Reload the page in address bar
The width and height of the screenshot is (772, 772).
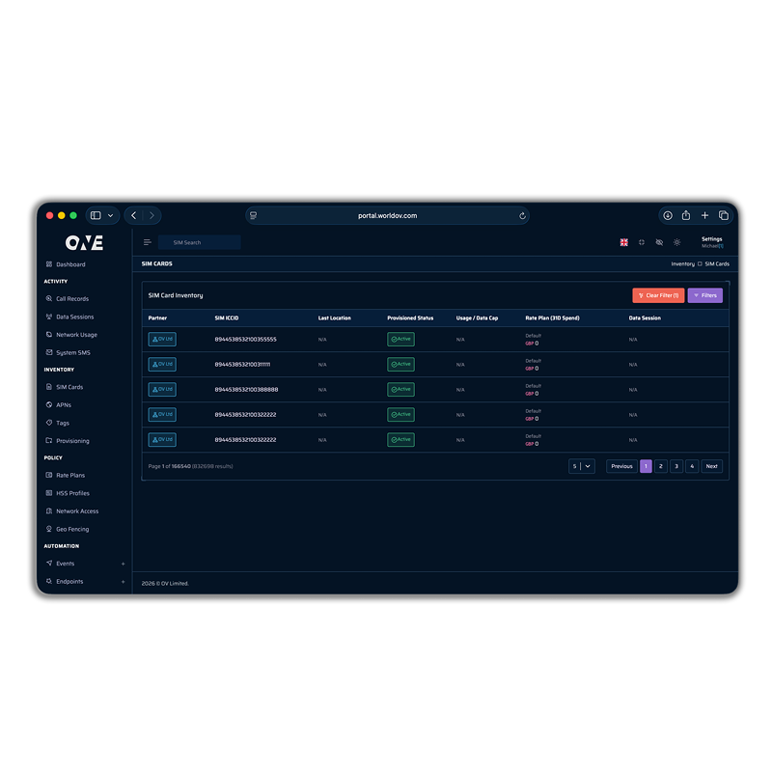(x=522, y=216)
